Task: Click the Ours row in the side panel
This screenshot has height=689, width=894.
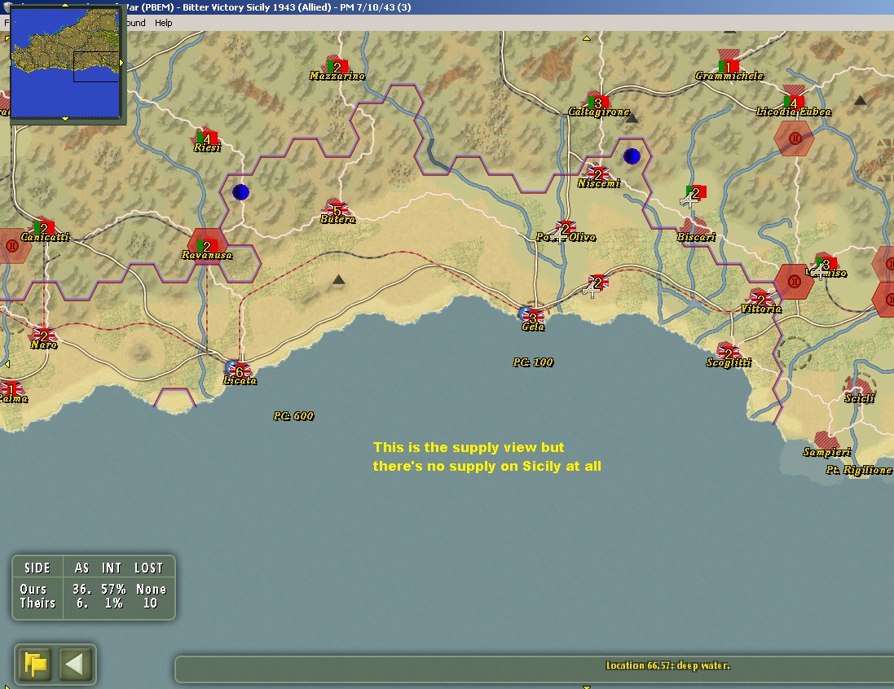Action: [93, 589]
